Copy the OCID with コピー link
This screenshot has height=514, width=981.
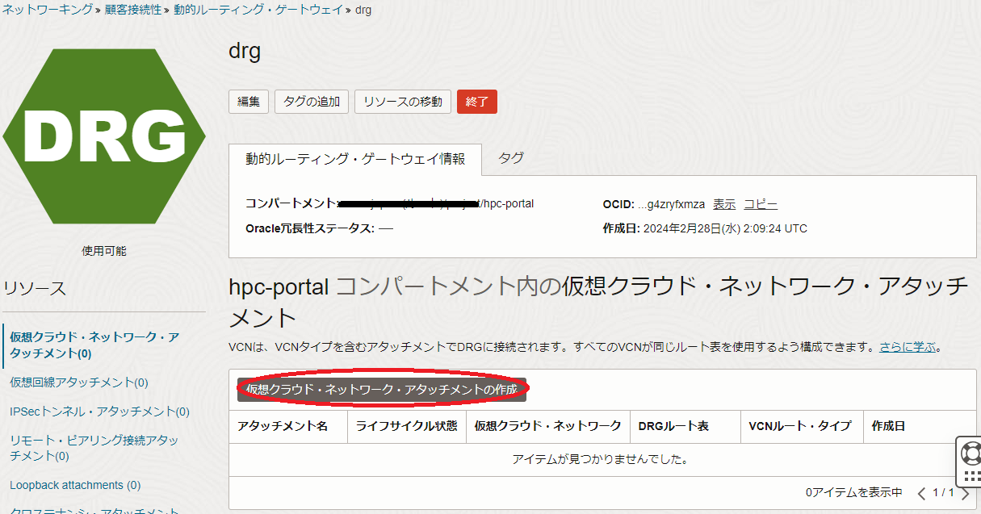pyautogui.click(x=761, y=204)
